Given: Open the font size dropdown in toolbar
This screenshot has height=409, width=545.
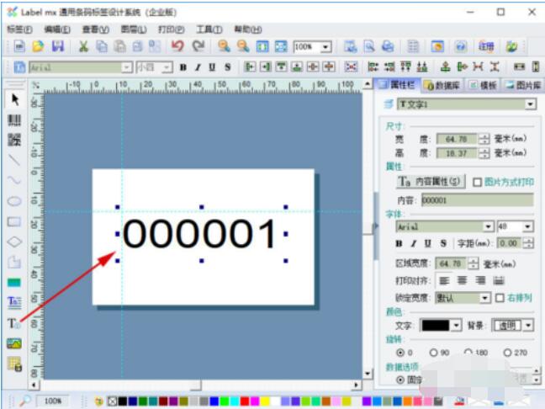Looking at the screenshot, I should 167,67.
